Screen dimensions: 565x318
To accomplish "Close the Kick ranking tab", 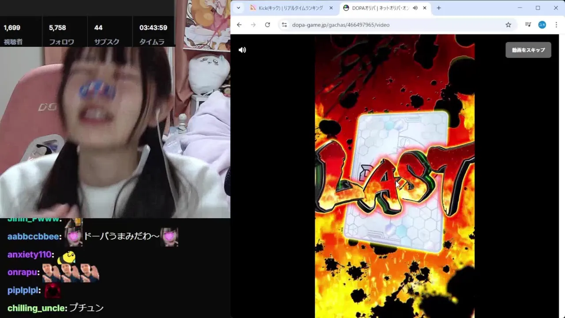I will [331, 8].
